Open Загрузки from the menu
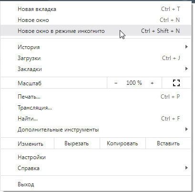The width and height of the screenshot is (195, 192). coord(96,58)
